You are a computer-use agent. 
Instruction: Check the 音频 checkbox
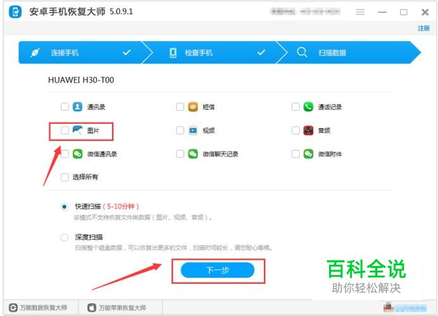(x=296, y=130)
